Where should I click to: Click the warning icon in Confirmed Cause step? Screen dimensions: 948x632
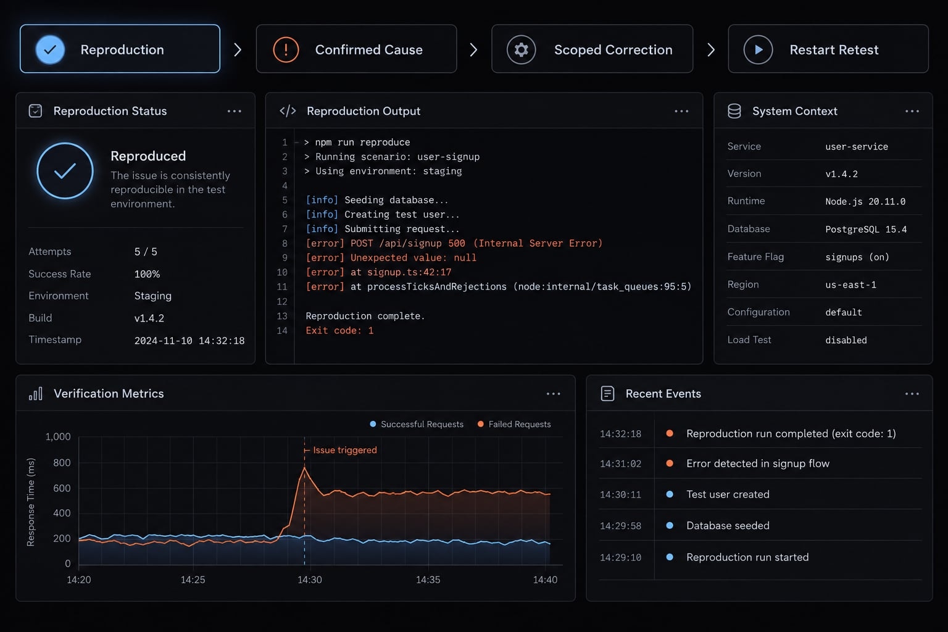coord(286,49)
